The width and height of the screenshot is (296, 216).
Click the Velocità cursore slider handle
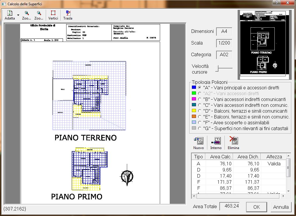pos(217,68)
